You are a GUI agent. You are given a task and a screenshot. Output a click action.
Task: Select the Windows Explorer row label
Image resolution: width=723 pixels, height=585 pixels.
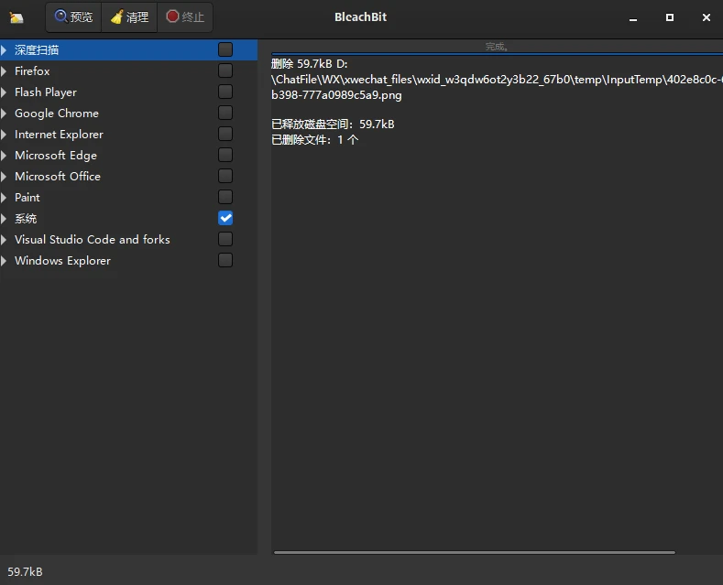tap(62, 261)
